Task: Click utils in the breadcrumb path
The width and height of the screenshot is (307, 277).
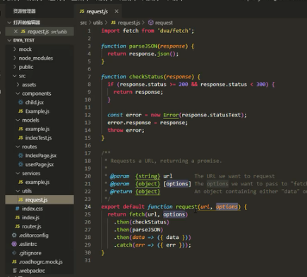Action: coord(97,23)
